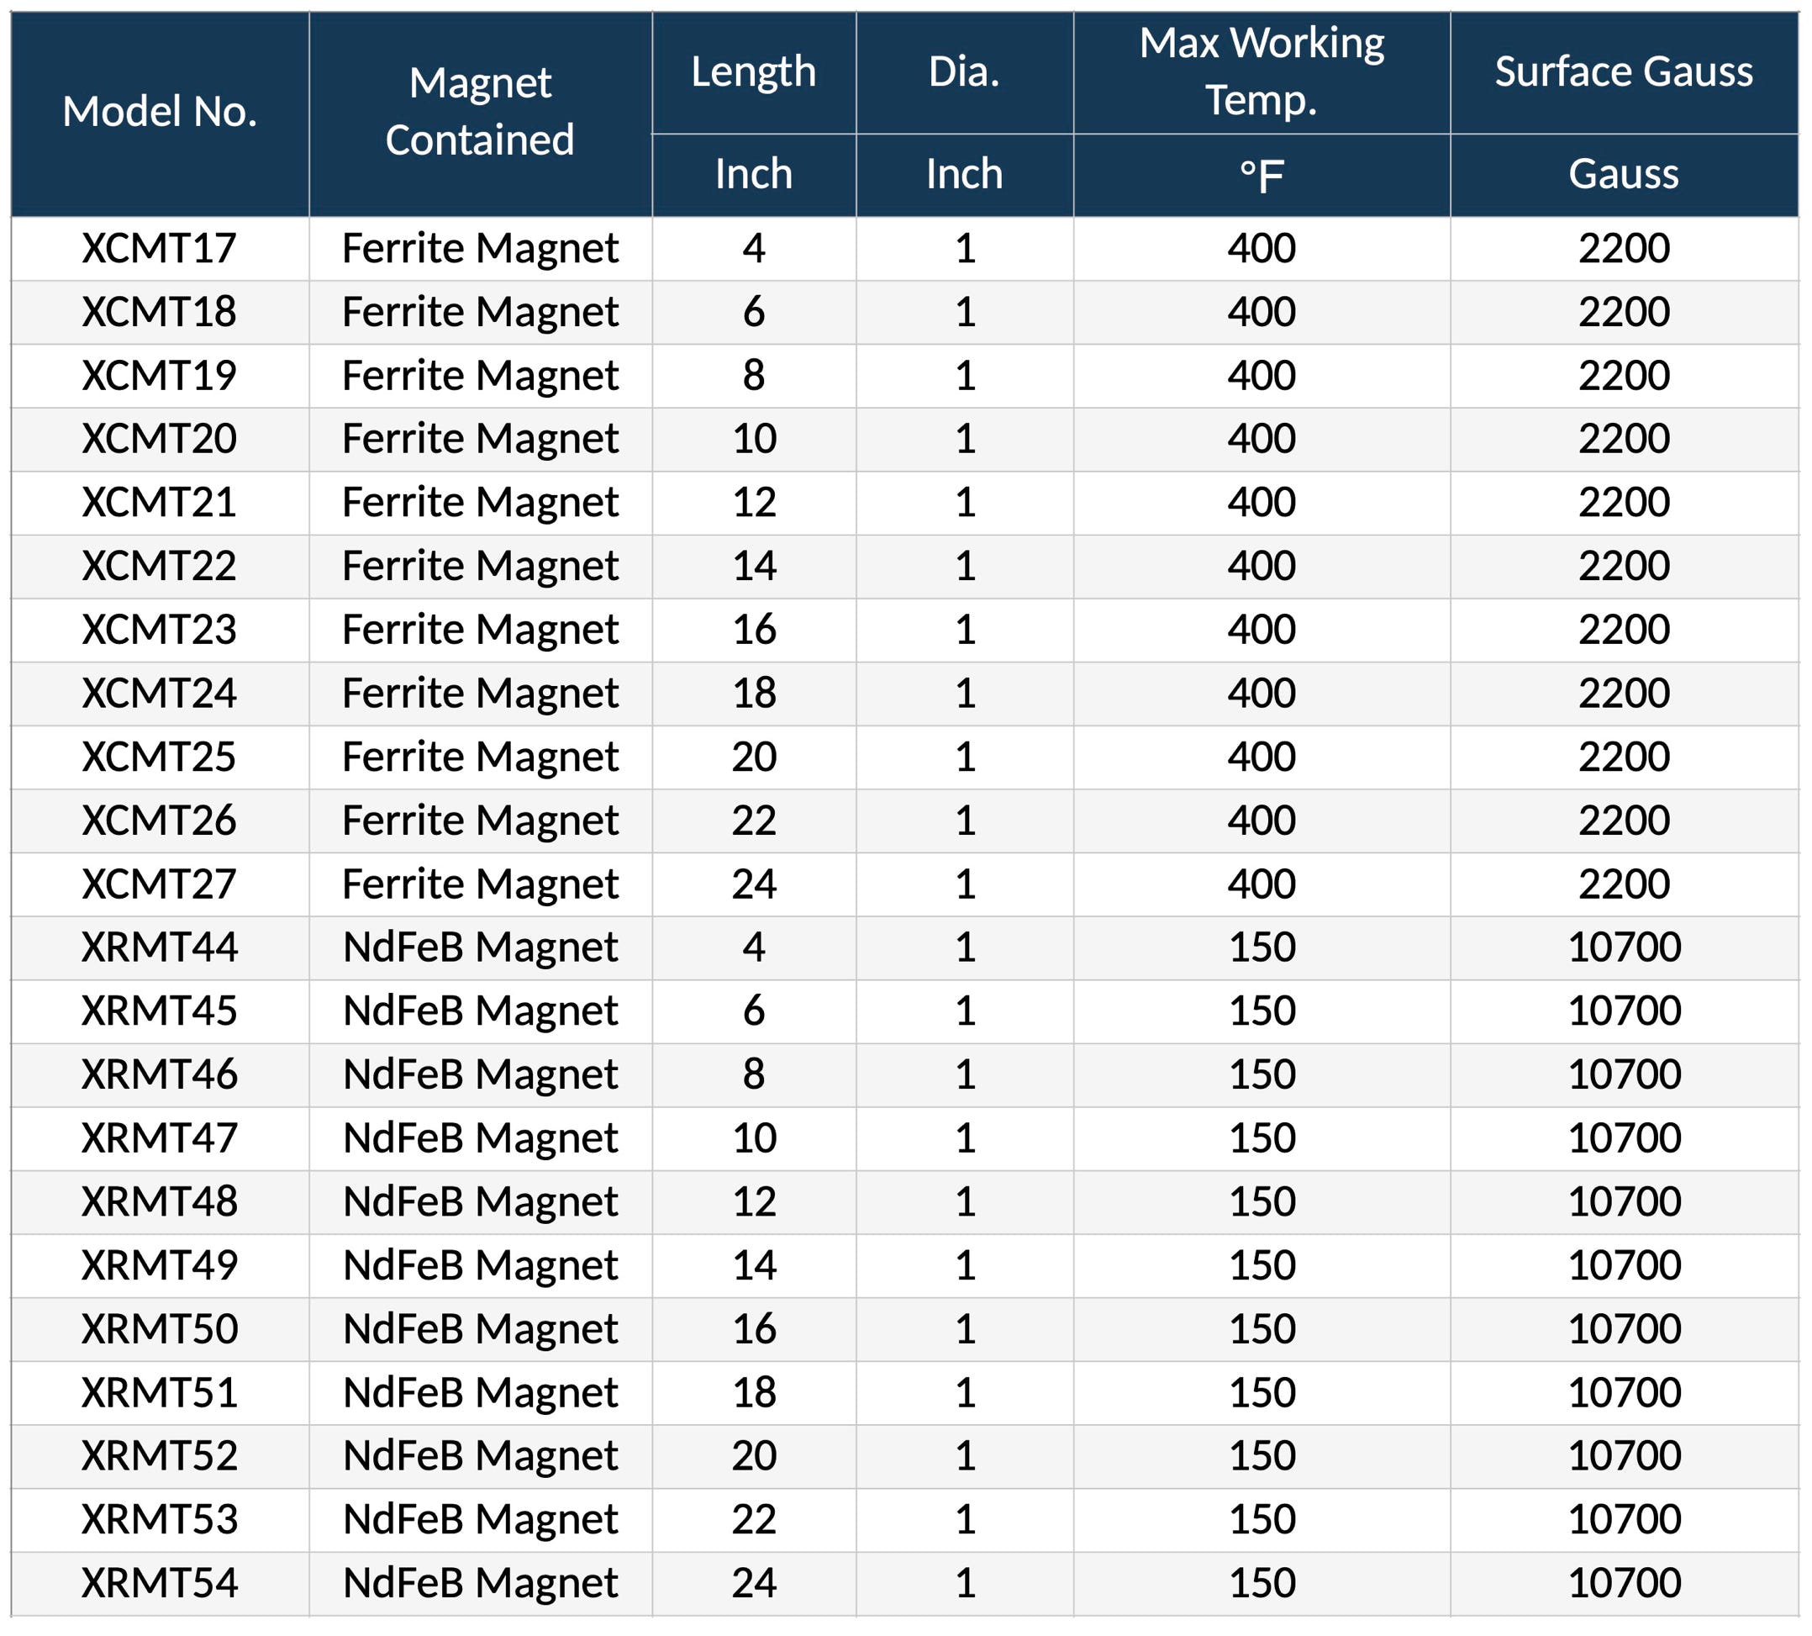The height and width of the screenshot is (1636, 1812).
Task: Click diameter 1 in the XRMT46 row
Action: (966, 1075)
